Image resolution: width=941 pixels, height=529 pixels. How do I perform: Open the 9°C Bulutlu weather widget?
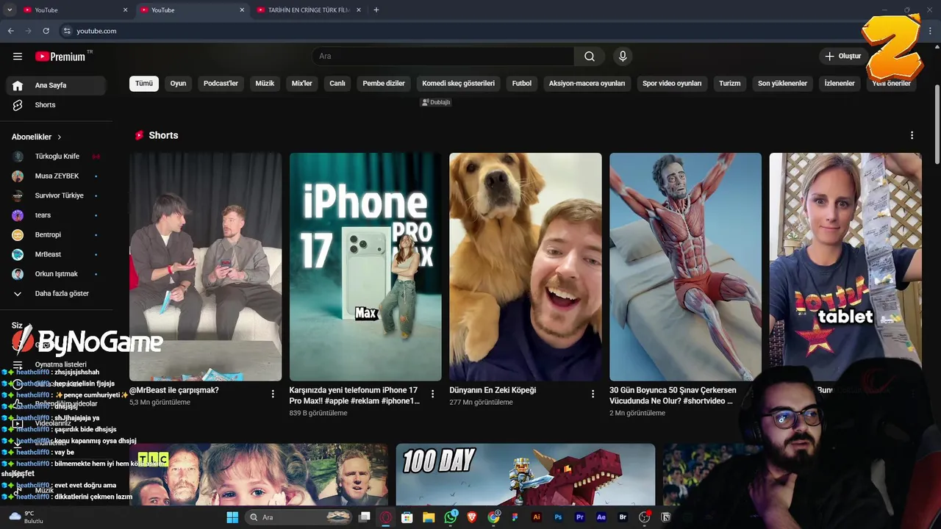point(26,517)
